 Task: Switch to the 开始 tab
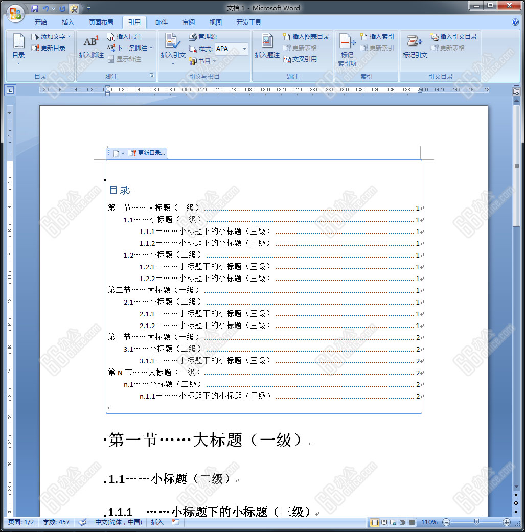(41, 22)
